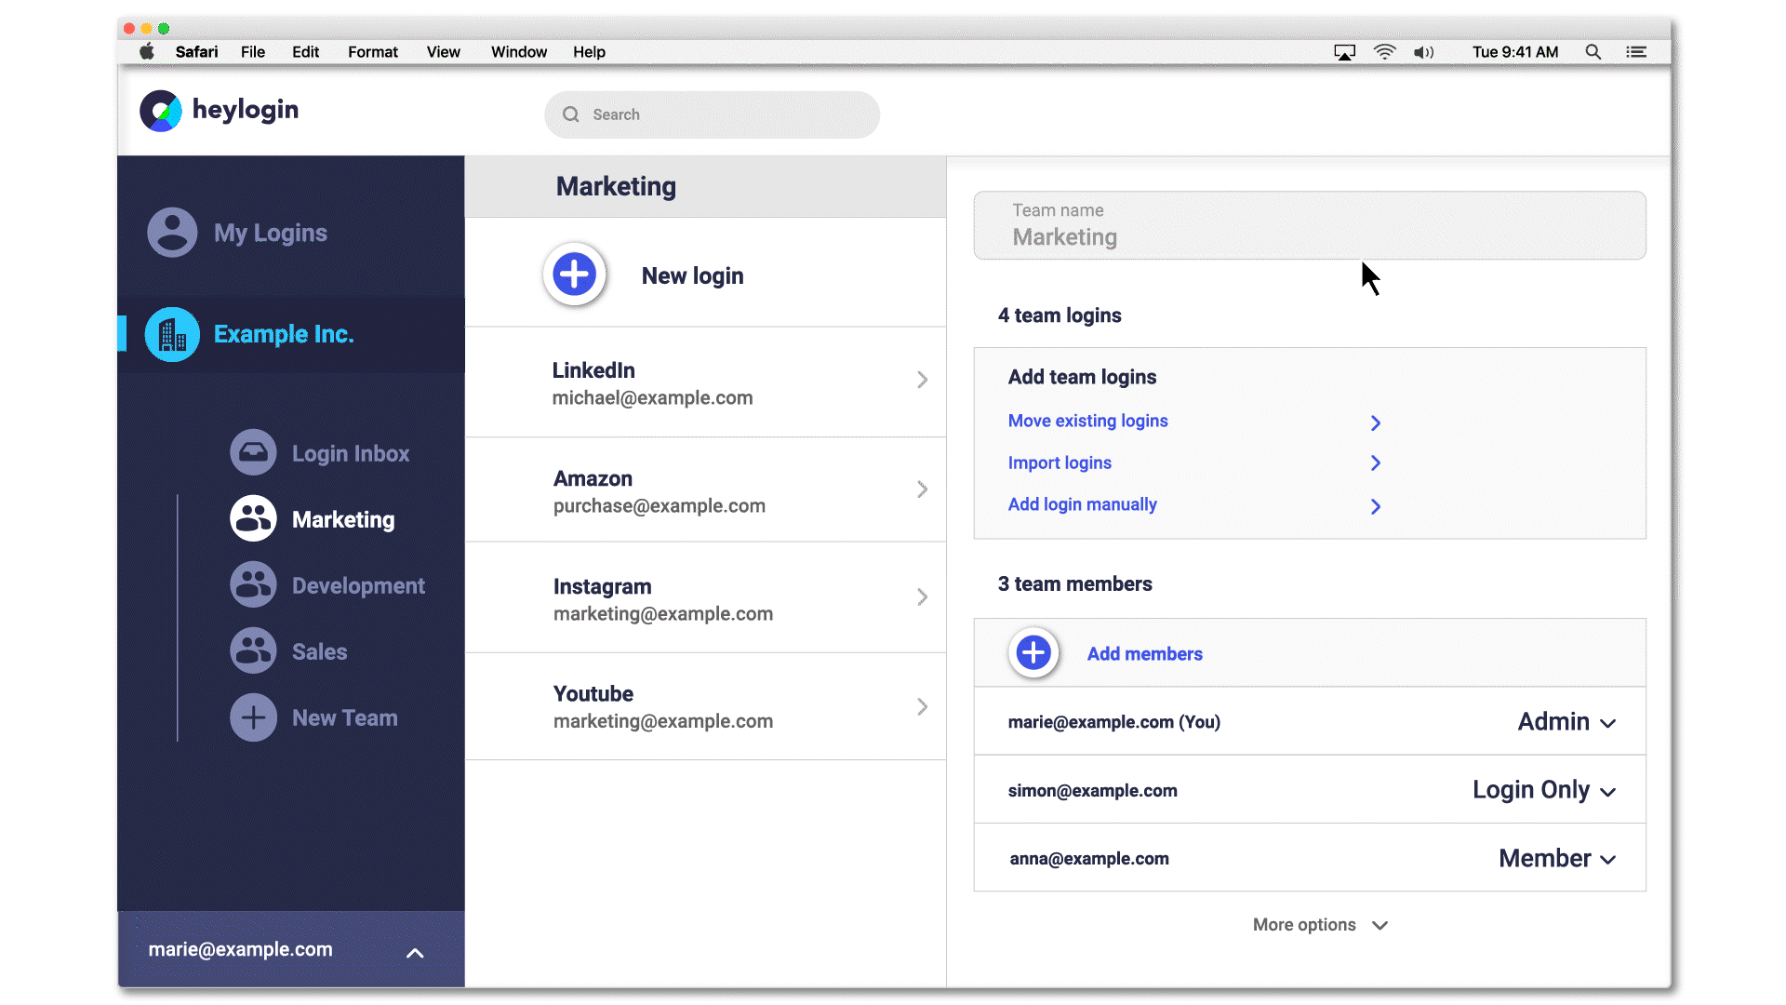Expand the marie@example.com account menu chevron

pyautogui.click(x=415, y=953)
